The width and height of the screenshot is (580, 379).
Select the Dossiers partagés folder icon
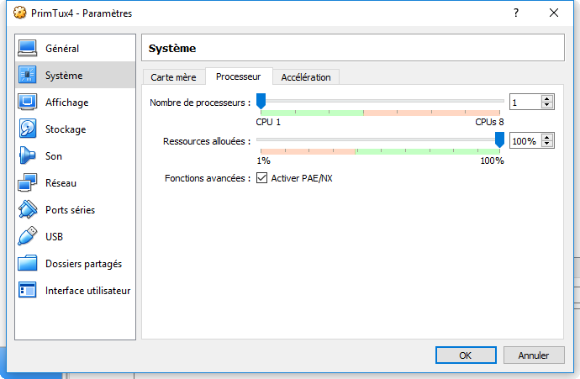click(x=28, y=263)
